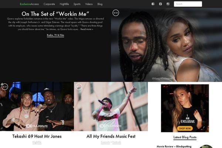Open the Blog menu item
222x148 pixels.
[100, 4]
